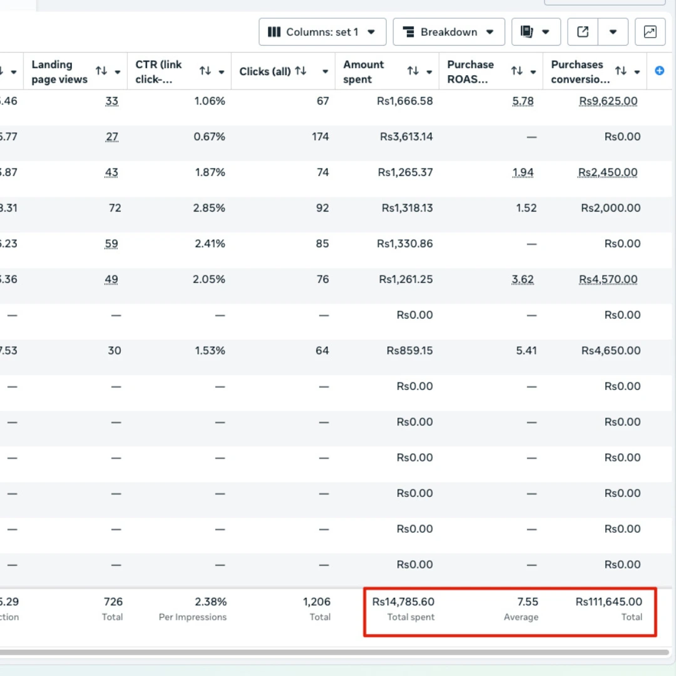
Task: Sort by Amount spent using arrows icon
Action: (x=413, y=71)
